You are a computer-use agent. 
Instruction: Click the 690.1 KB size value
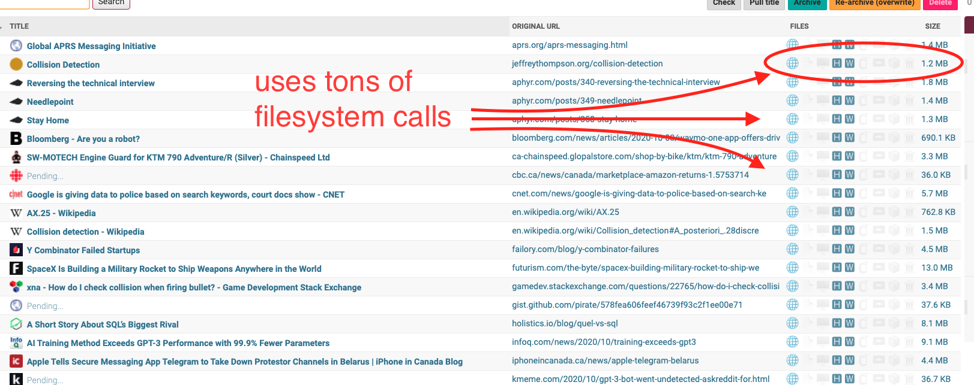[x=938, y=138]
